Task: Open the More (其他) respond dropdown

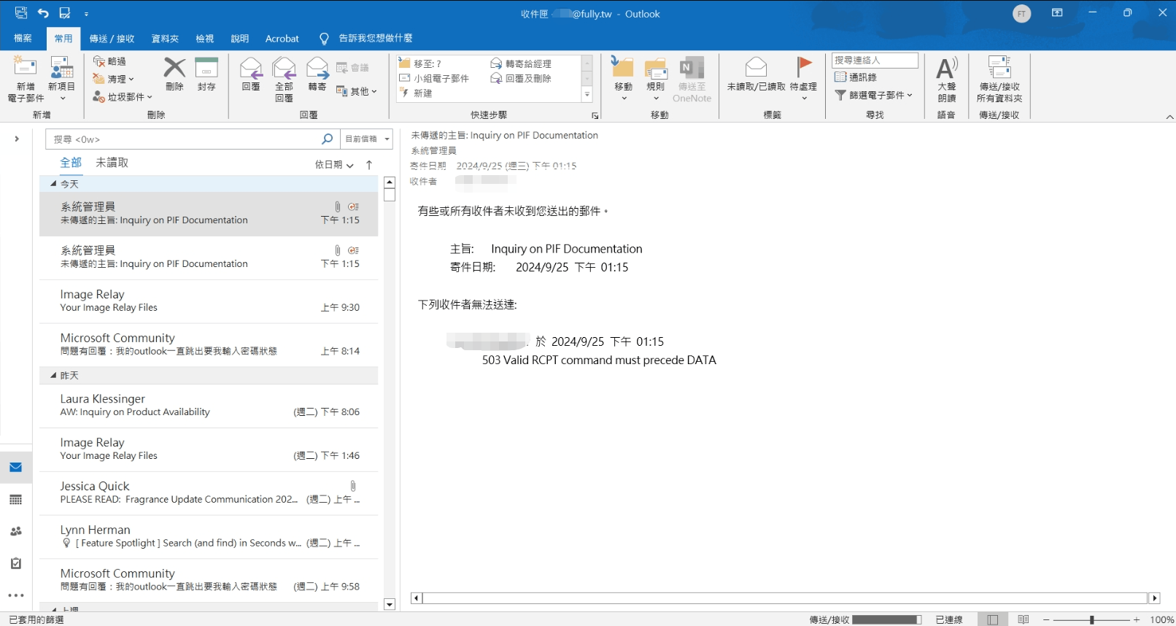Action: coord(356,91)
